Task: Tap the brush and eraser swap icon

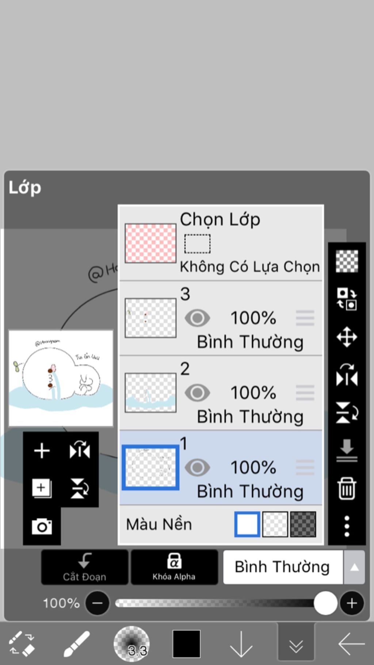Action: pyautogui.click(x=22, y=643)
